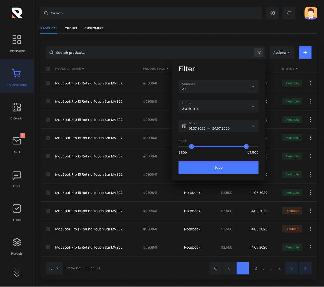Open the Mail sidebar icon

coord(17,141)
